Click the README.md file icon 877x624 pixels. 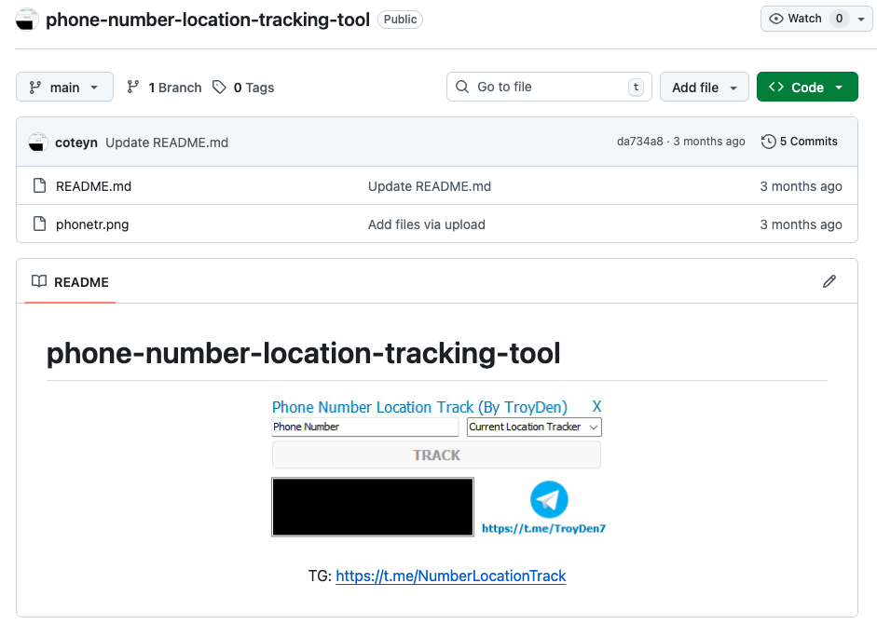[x=39, y=186]
